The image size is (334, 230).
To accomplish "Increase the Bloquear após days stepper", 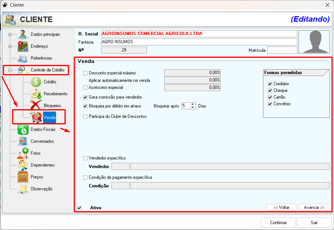I will pos(193,104).
